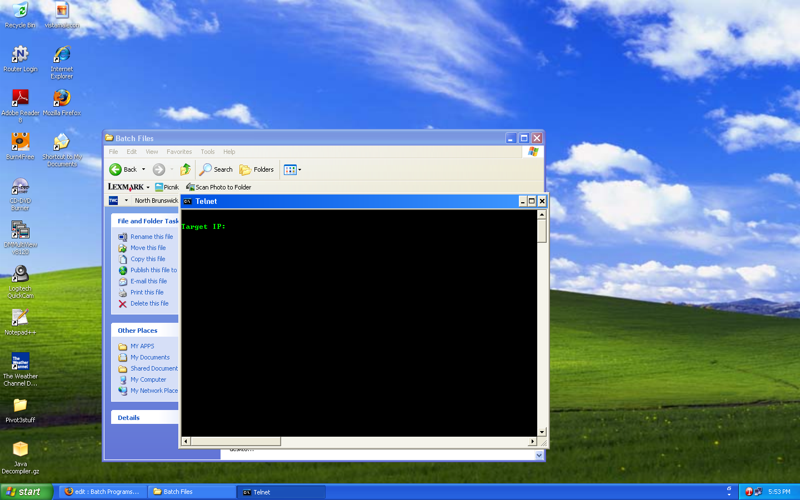
Task: Toggle the Folders pane button
Action: coord(257,169)
